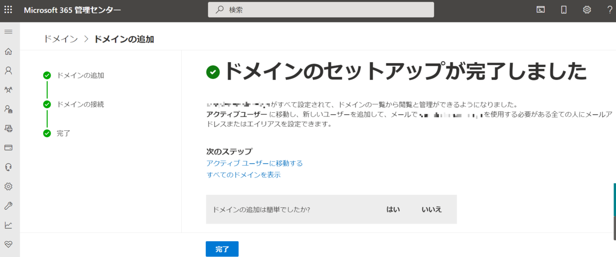The width and height of the screenshot is (616, 257).
Task: Open Reports chart icon in sidebar
Action: click(x=8, y=225)
